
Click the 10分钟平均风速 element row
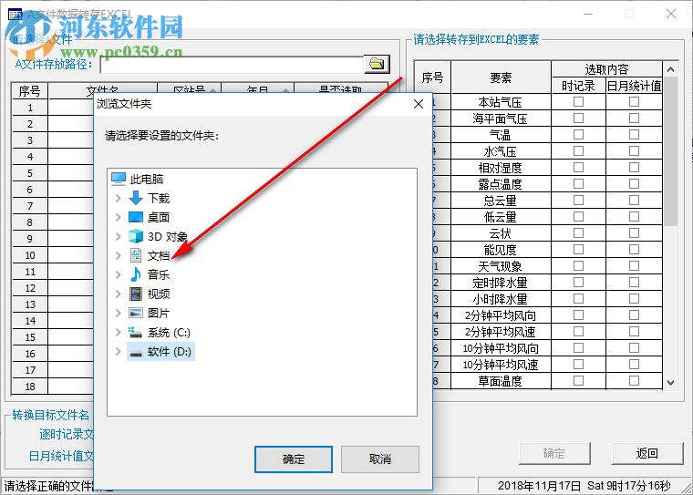click(x=501, y=365)
